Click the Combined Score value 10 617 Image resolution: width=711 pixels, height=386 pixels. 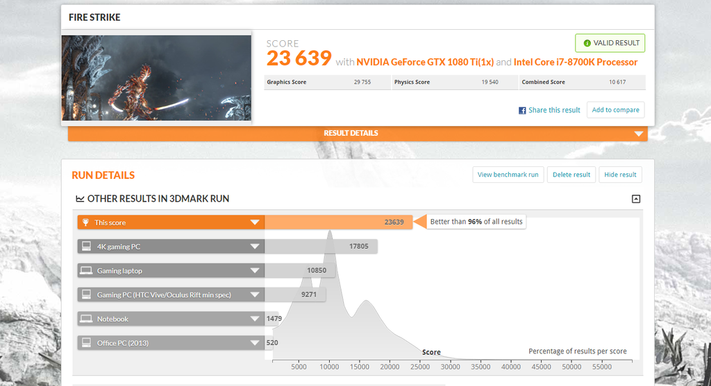coord(617,82)
